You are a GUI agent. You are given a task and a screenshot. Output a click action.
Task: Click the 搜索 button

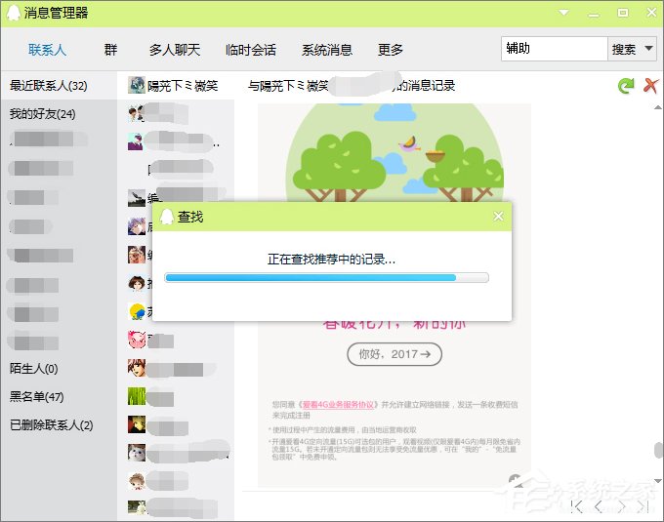tap(624, 49)
